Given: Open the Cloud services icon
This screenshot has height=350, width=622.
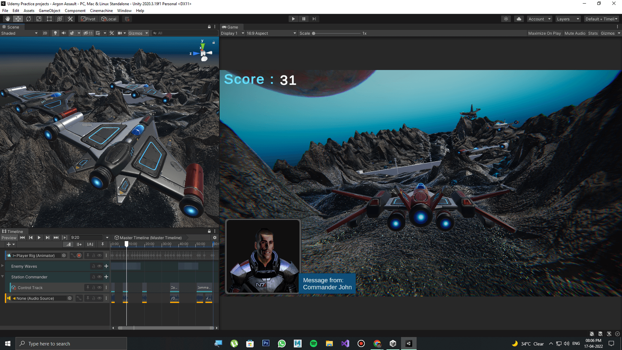Looking at the screenshot, I should [519, 19].
